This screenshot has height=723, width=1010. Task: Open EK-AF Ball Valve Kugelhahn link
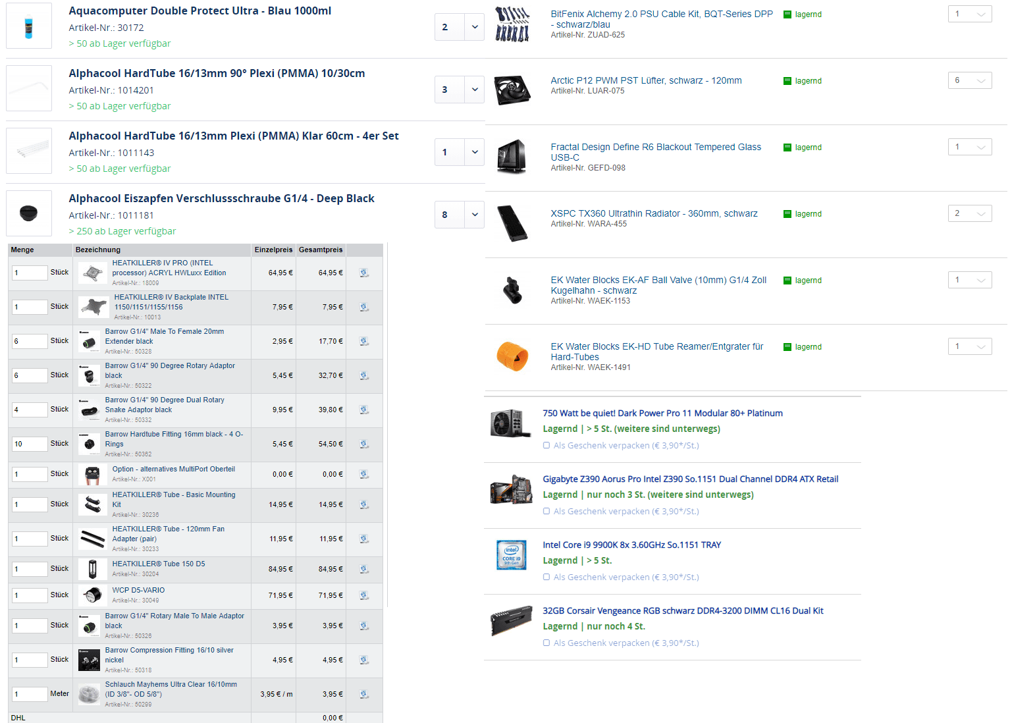(x=658, y=285)
